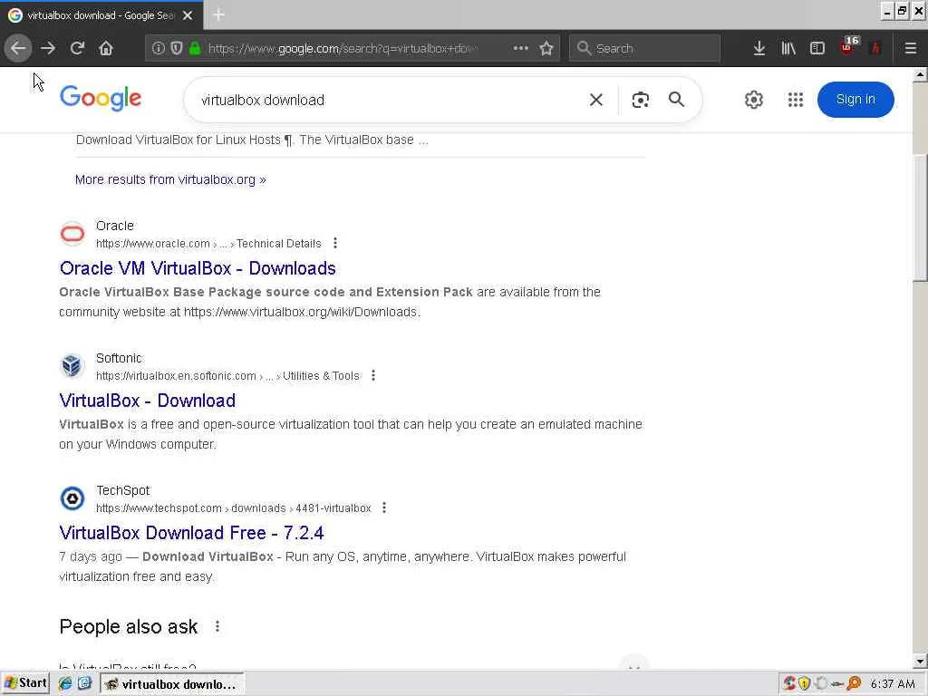Open the library icon in the toolbar
Screen dimensions: 928x696
pyautogui.click(x=788, y=48)
